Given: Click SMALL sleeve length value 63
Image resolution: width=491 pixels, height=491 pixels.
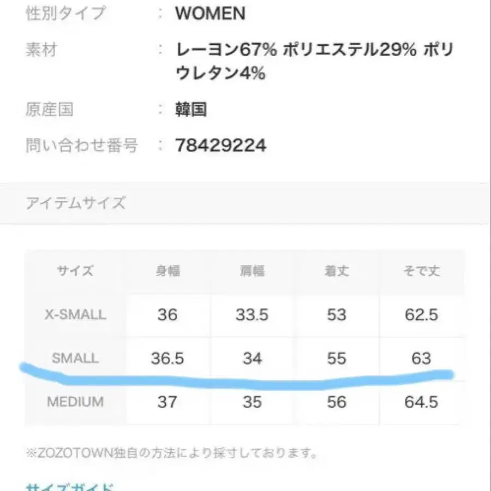Looking at the screenshot, I should pyautogui.click(x=422, y=358).
